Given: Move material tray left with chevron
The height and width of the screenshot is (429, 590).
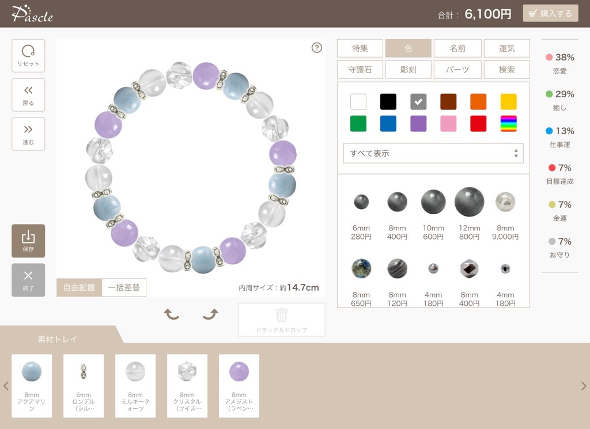Looking at the screenshot, I should point(6,386).
